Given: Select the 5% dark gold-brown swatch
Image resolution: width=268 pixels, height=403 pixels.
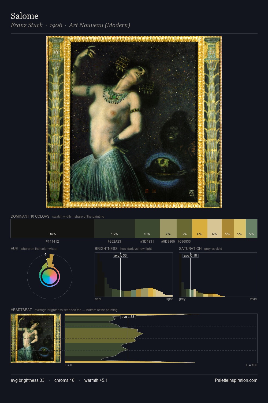Looking at the screenshot, I should [228, 229].
